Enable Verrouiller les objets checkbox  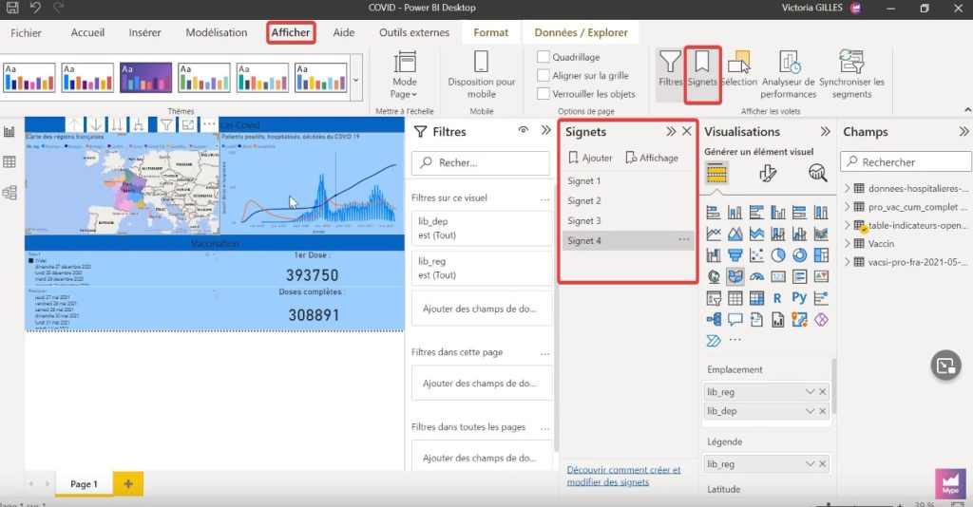pyautogui.click(x=543, y=94)
